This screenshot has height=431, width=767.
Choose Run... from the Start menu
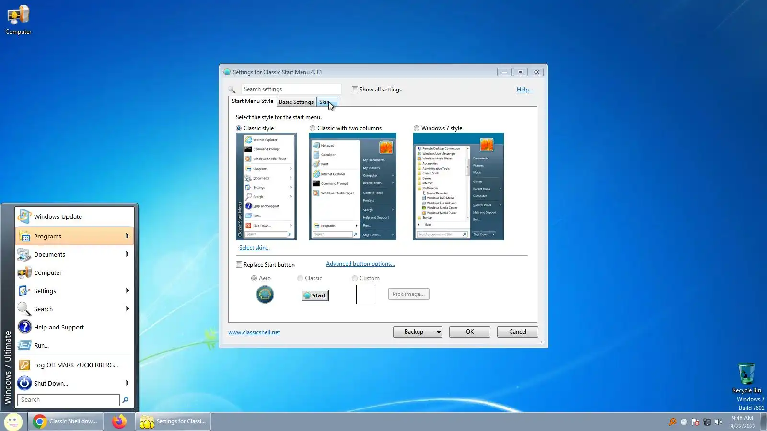point(75,346)
